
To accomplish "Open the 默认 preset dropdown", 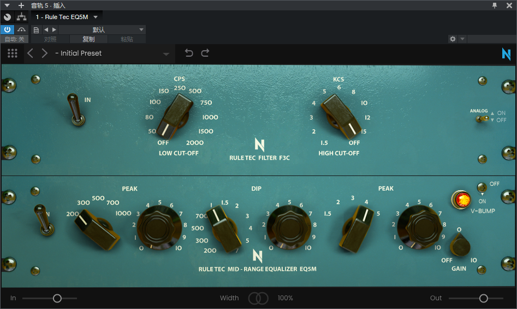I will (x=102, y=29).
